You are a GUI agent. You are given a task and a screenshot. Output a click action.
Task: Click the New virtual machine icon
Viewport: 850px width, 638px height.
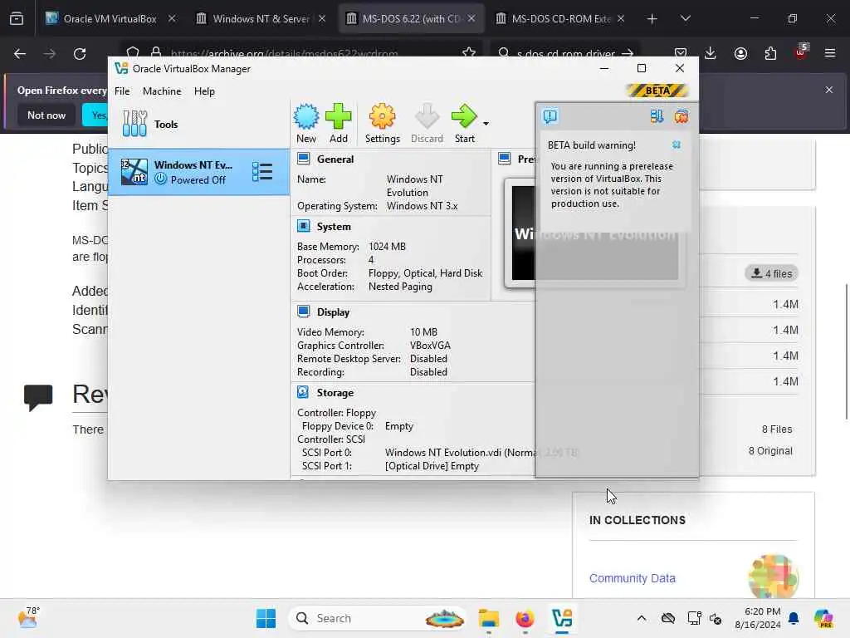[306, 123]
